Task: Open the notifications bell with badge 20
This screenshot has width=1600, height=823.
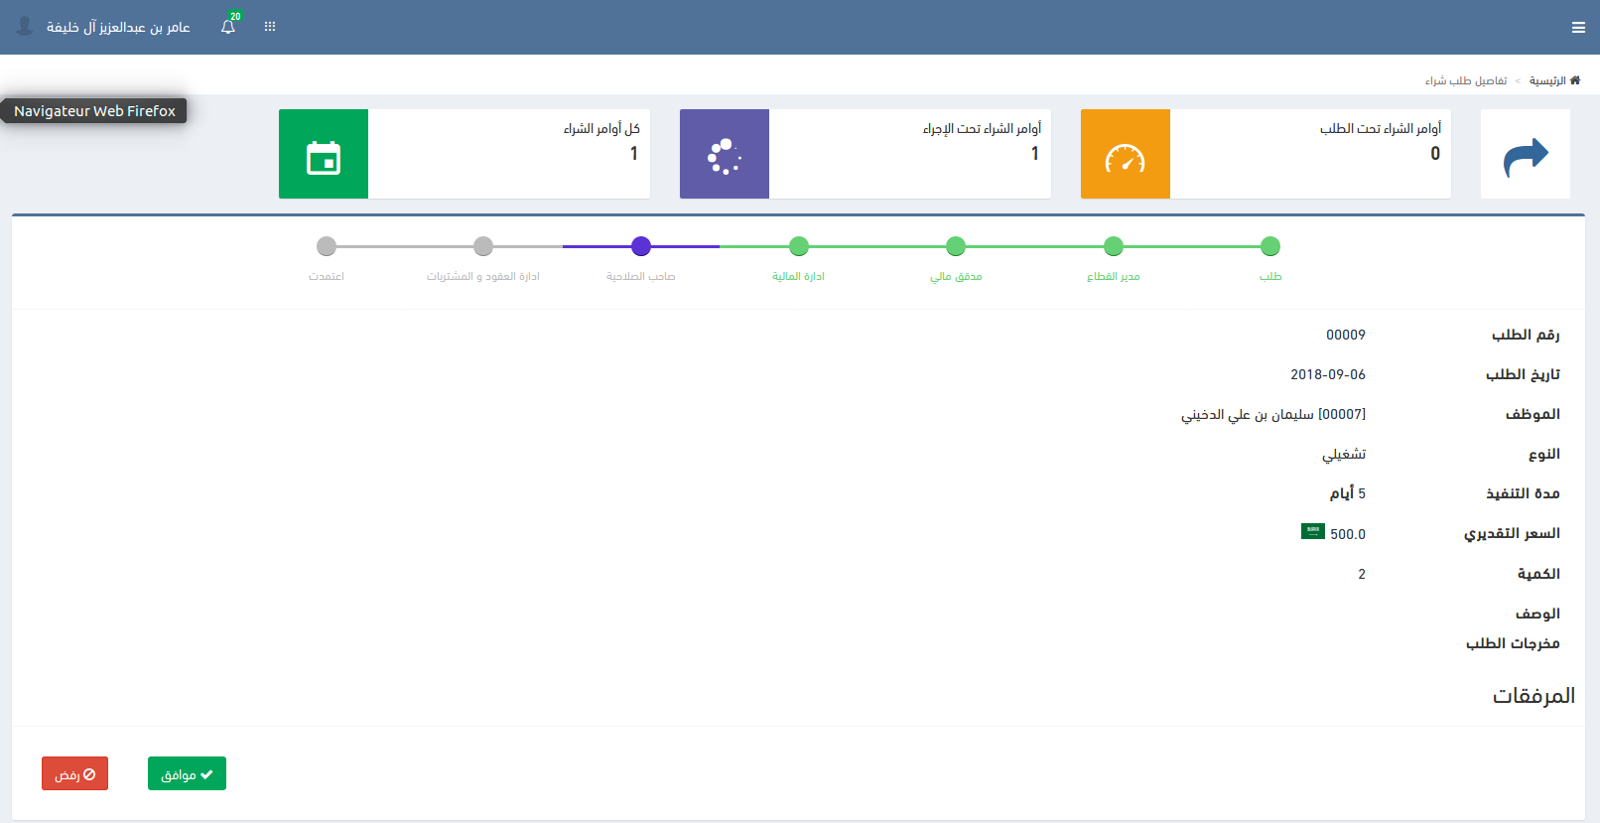Action: [x=228, y=27]
